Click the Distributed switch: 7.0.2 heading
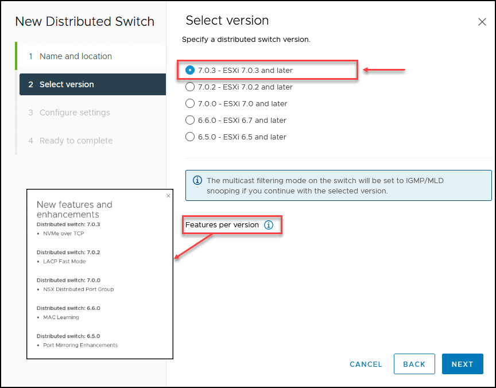 point(68,253)
